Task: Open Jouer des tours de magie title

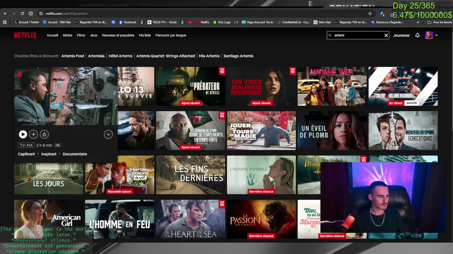Action: [x=261, y=131]
